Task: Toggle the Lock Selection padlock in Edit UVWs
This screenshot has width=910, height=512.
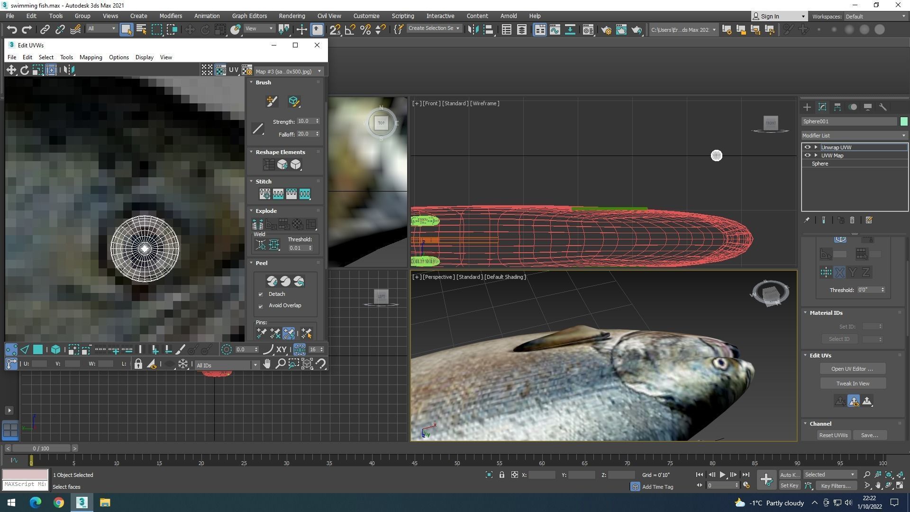Action: click(x=138, y=364)
